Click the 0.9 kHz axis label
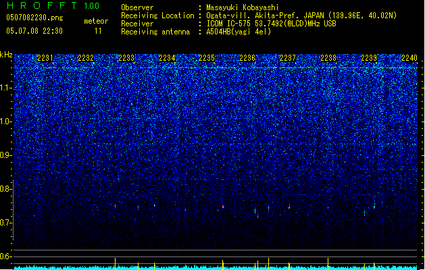 tap(5, 155)
